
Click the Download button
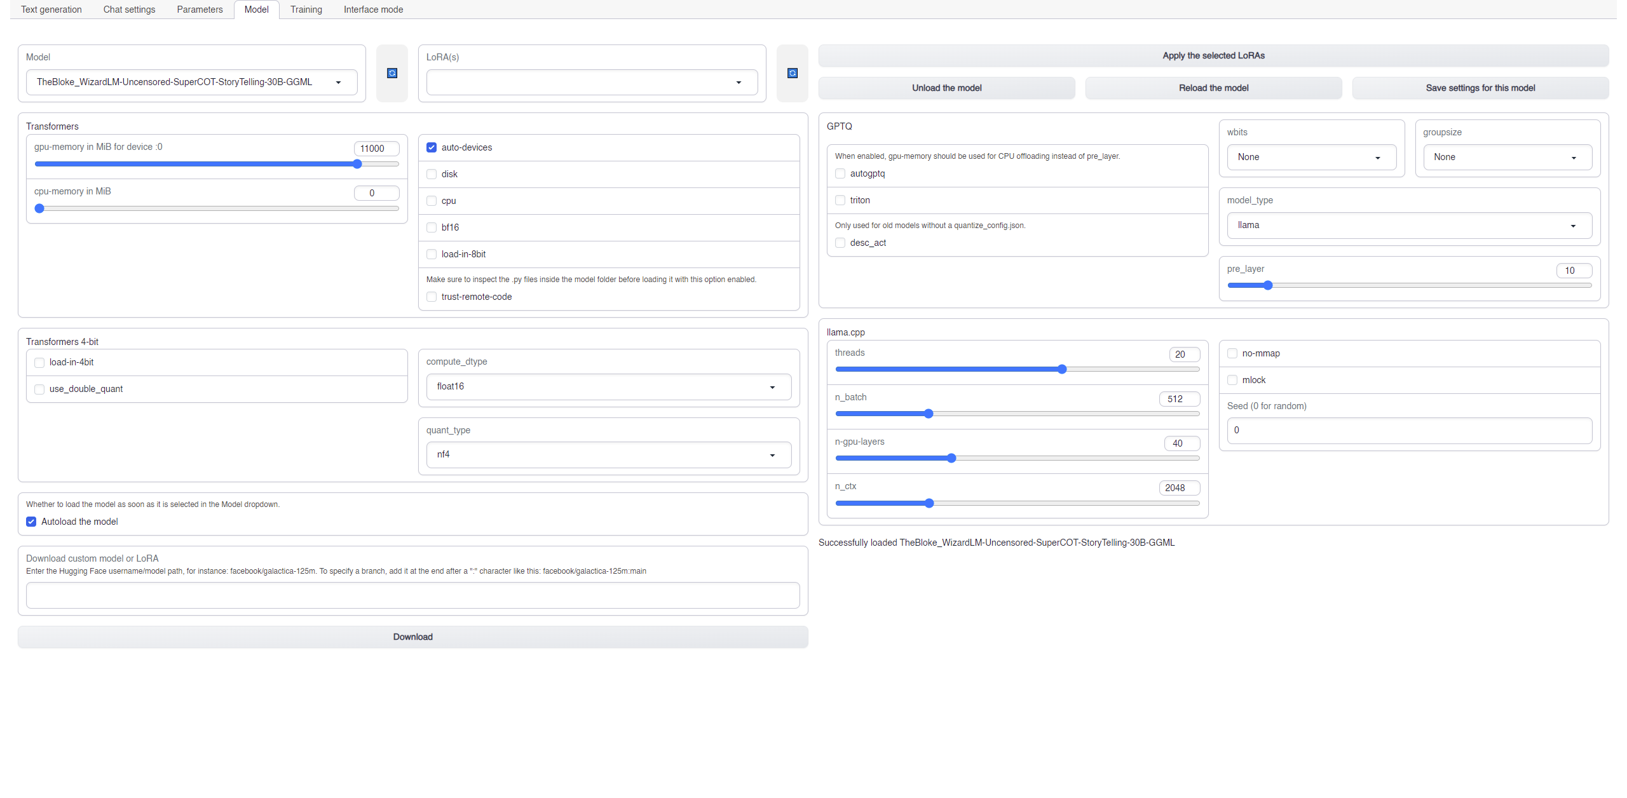(412, 636)
